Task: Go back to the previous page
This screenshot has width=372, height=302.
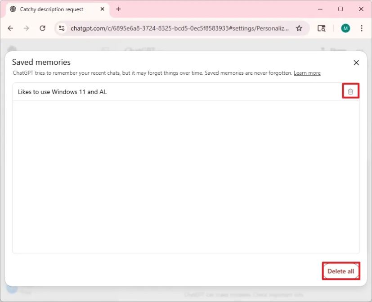Action: [x=10, y=28]
